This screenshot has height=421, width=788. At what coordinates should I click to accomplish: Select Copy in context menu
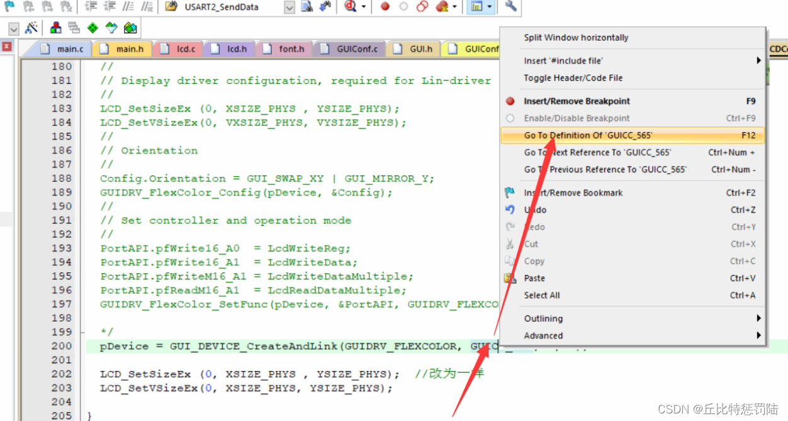tap(633, 261)
